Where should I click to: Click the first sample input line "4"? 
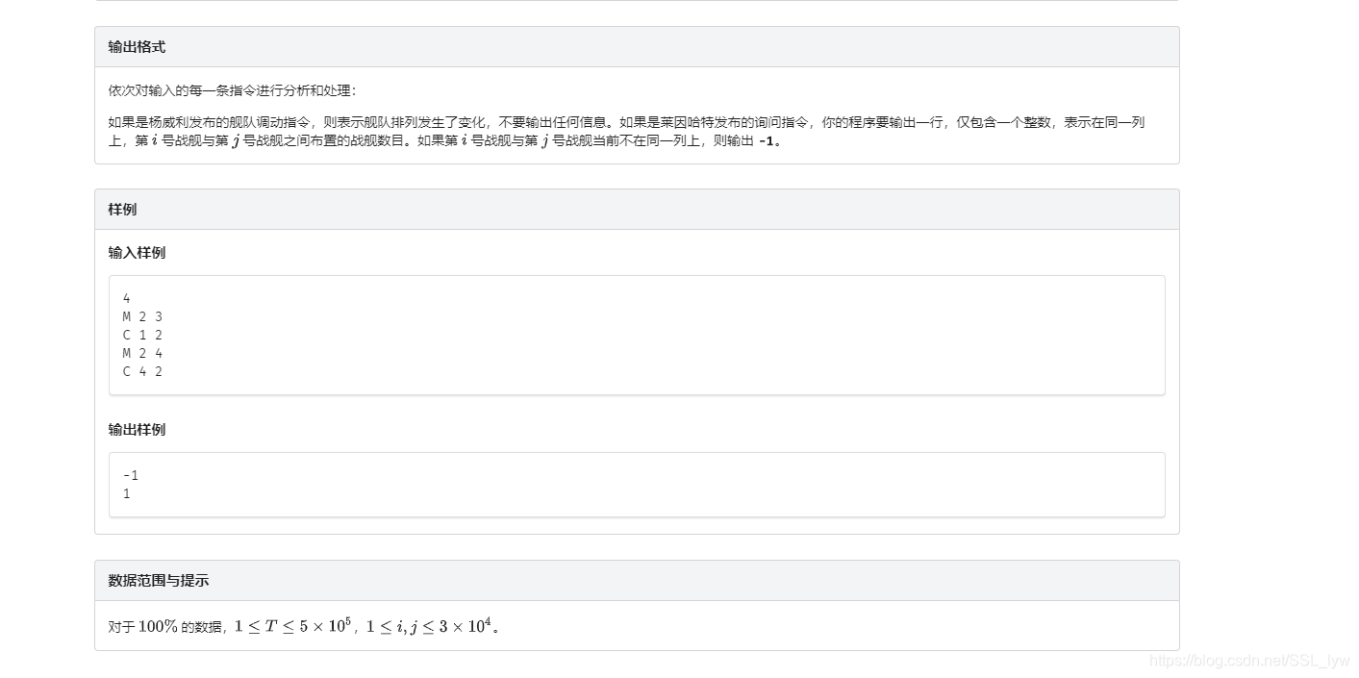[x=127, y=298]
